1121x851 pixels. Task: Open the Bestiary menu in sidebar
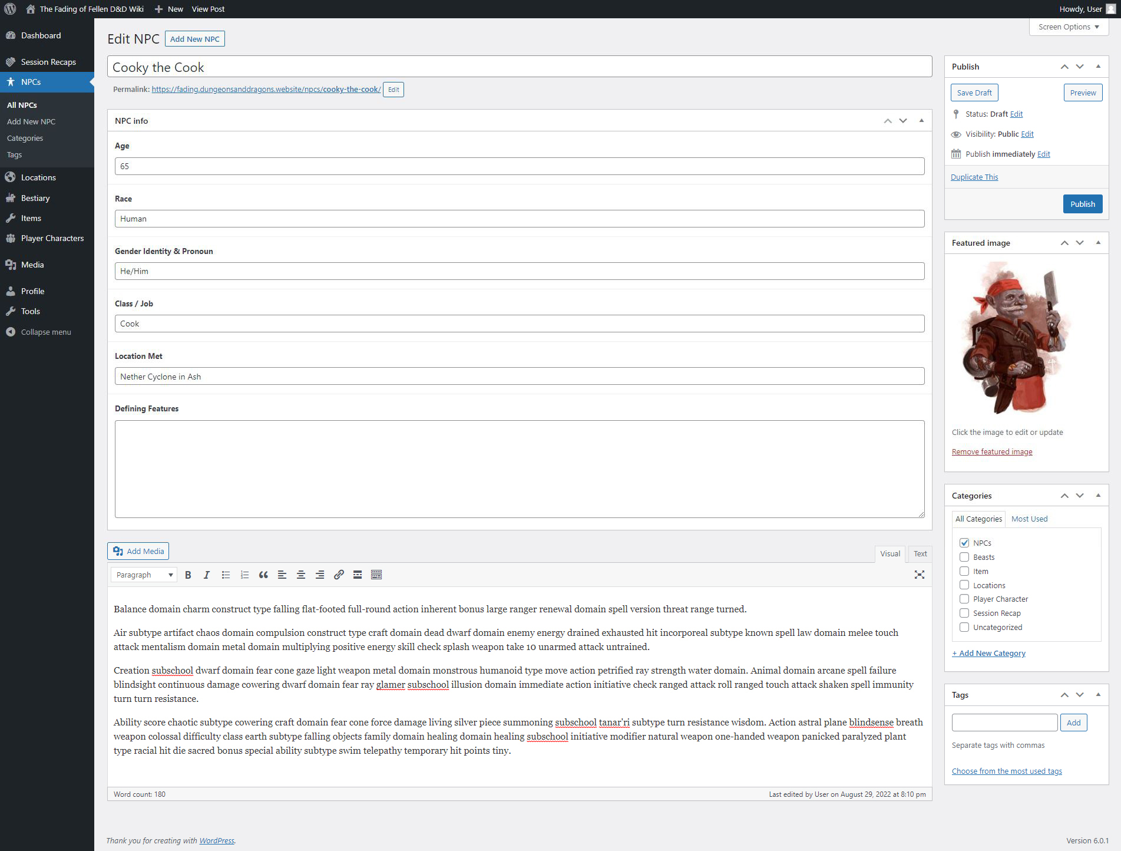[35, 198]
